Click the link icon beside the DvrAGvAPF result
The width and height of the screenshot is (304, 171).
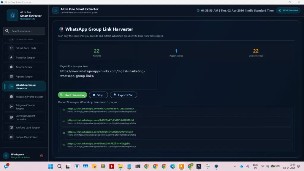tap(64, 145)
